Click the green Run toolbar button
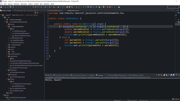The width and height of the screenshot is (180, 101). (46, 7)
